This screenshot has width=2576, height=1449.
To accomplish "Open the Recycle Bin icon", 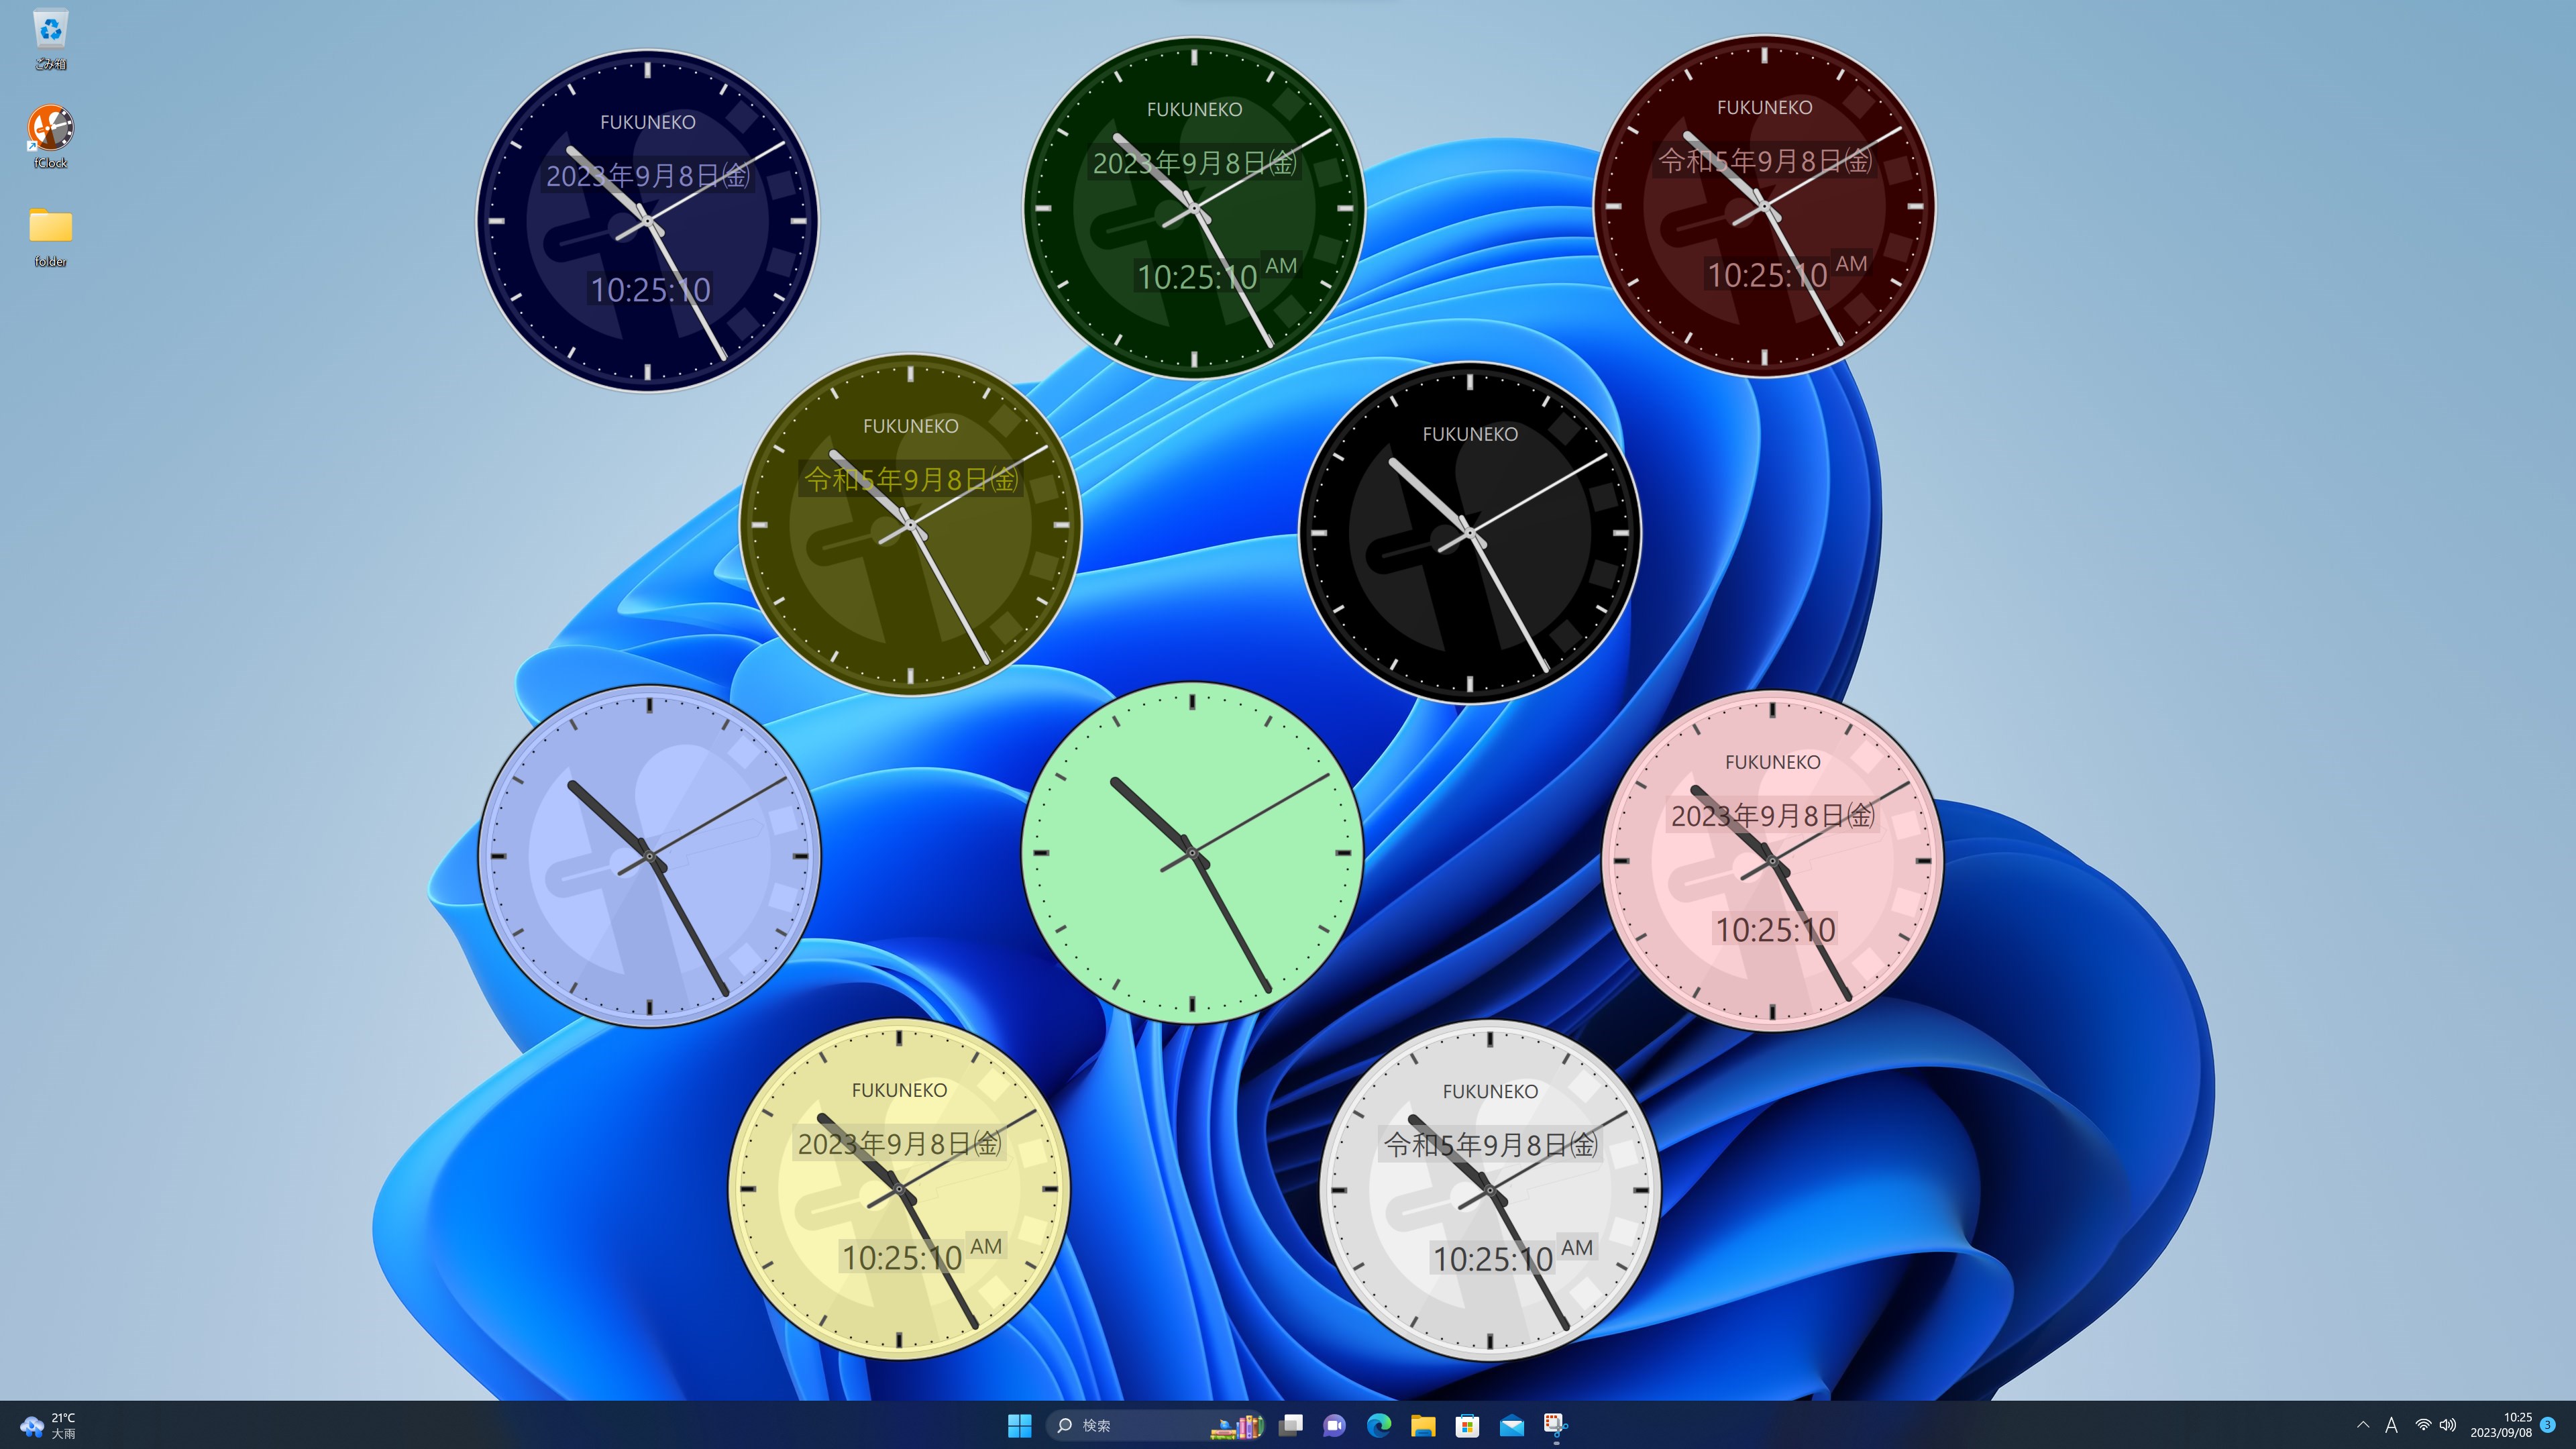I will pyautogui.click(x=50, y=30).
